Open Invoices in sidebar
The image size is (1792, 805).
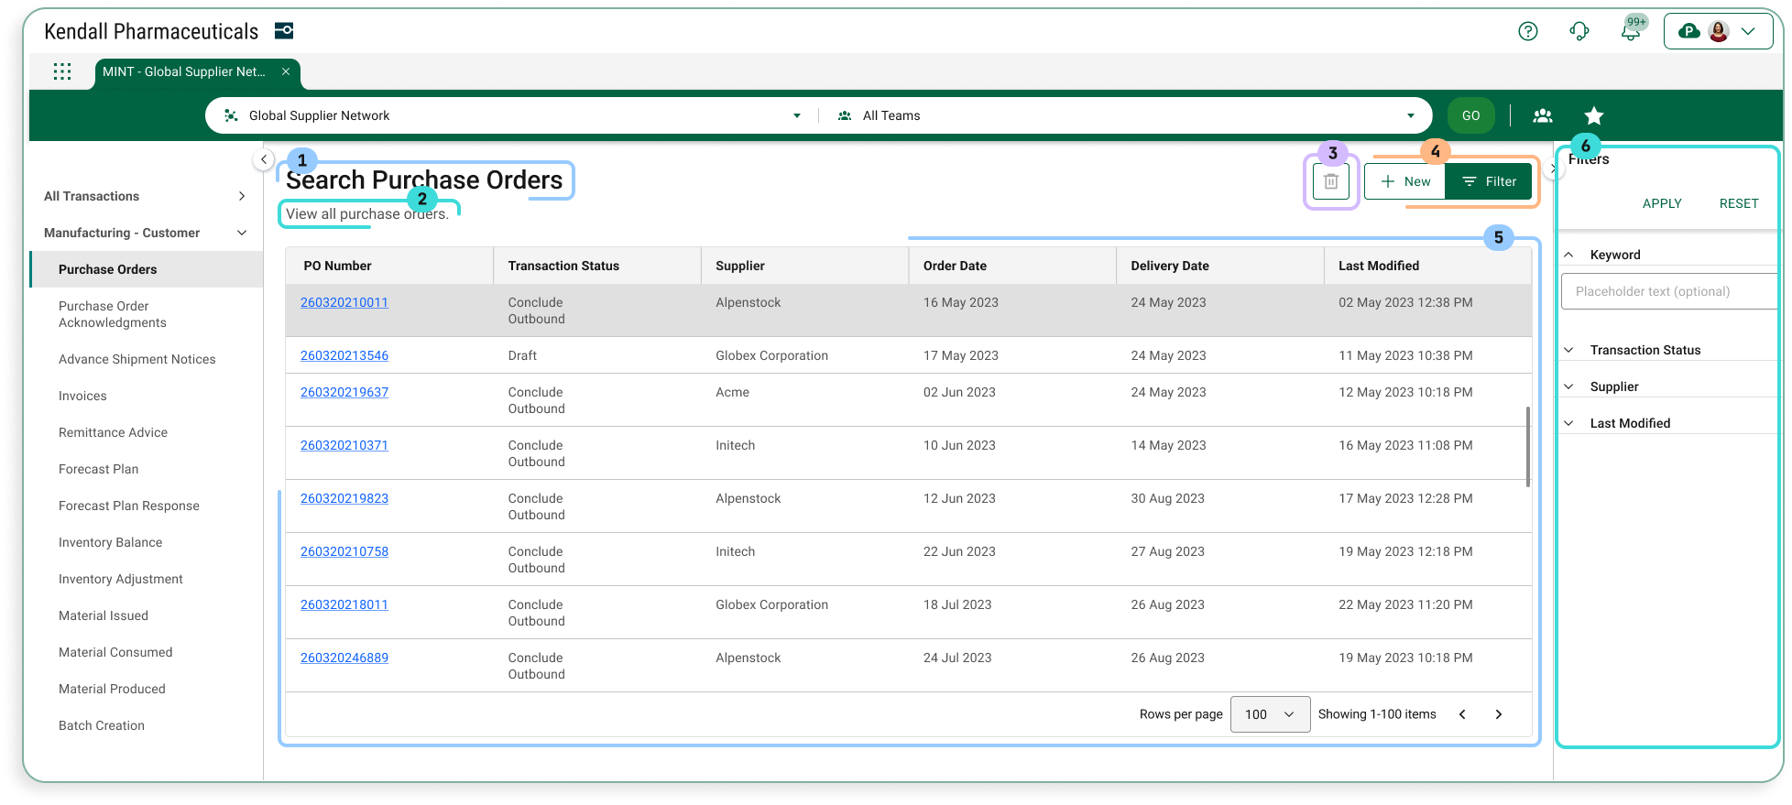click(147, 396)
